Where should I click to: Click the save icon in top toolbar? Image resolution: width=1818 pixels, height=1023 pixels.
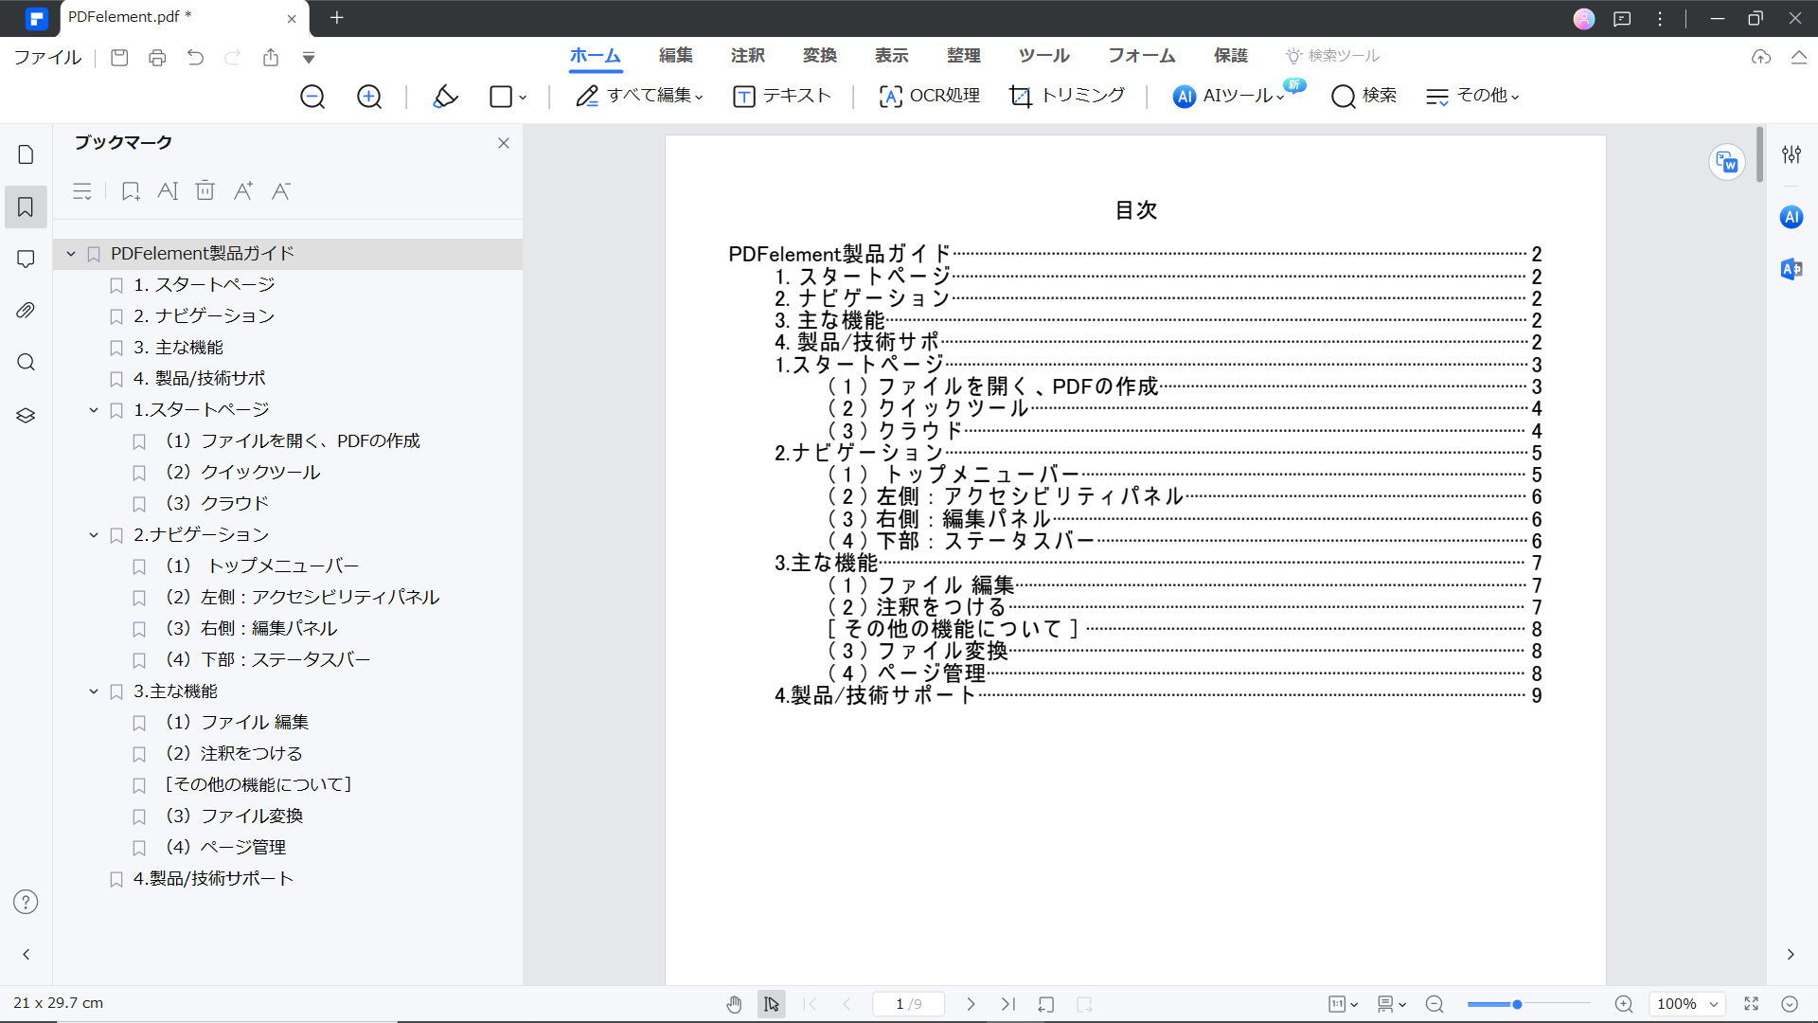click(119, 58)
